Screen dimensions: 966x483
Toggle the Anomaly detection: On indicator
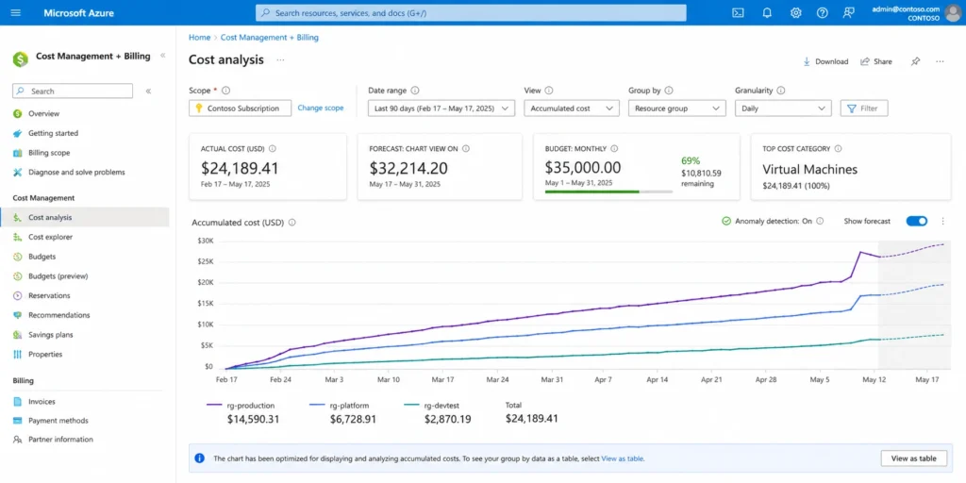coord(767,221)
